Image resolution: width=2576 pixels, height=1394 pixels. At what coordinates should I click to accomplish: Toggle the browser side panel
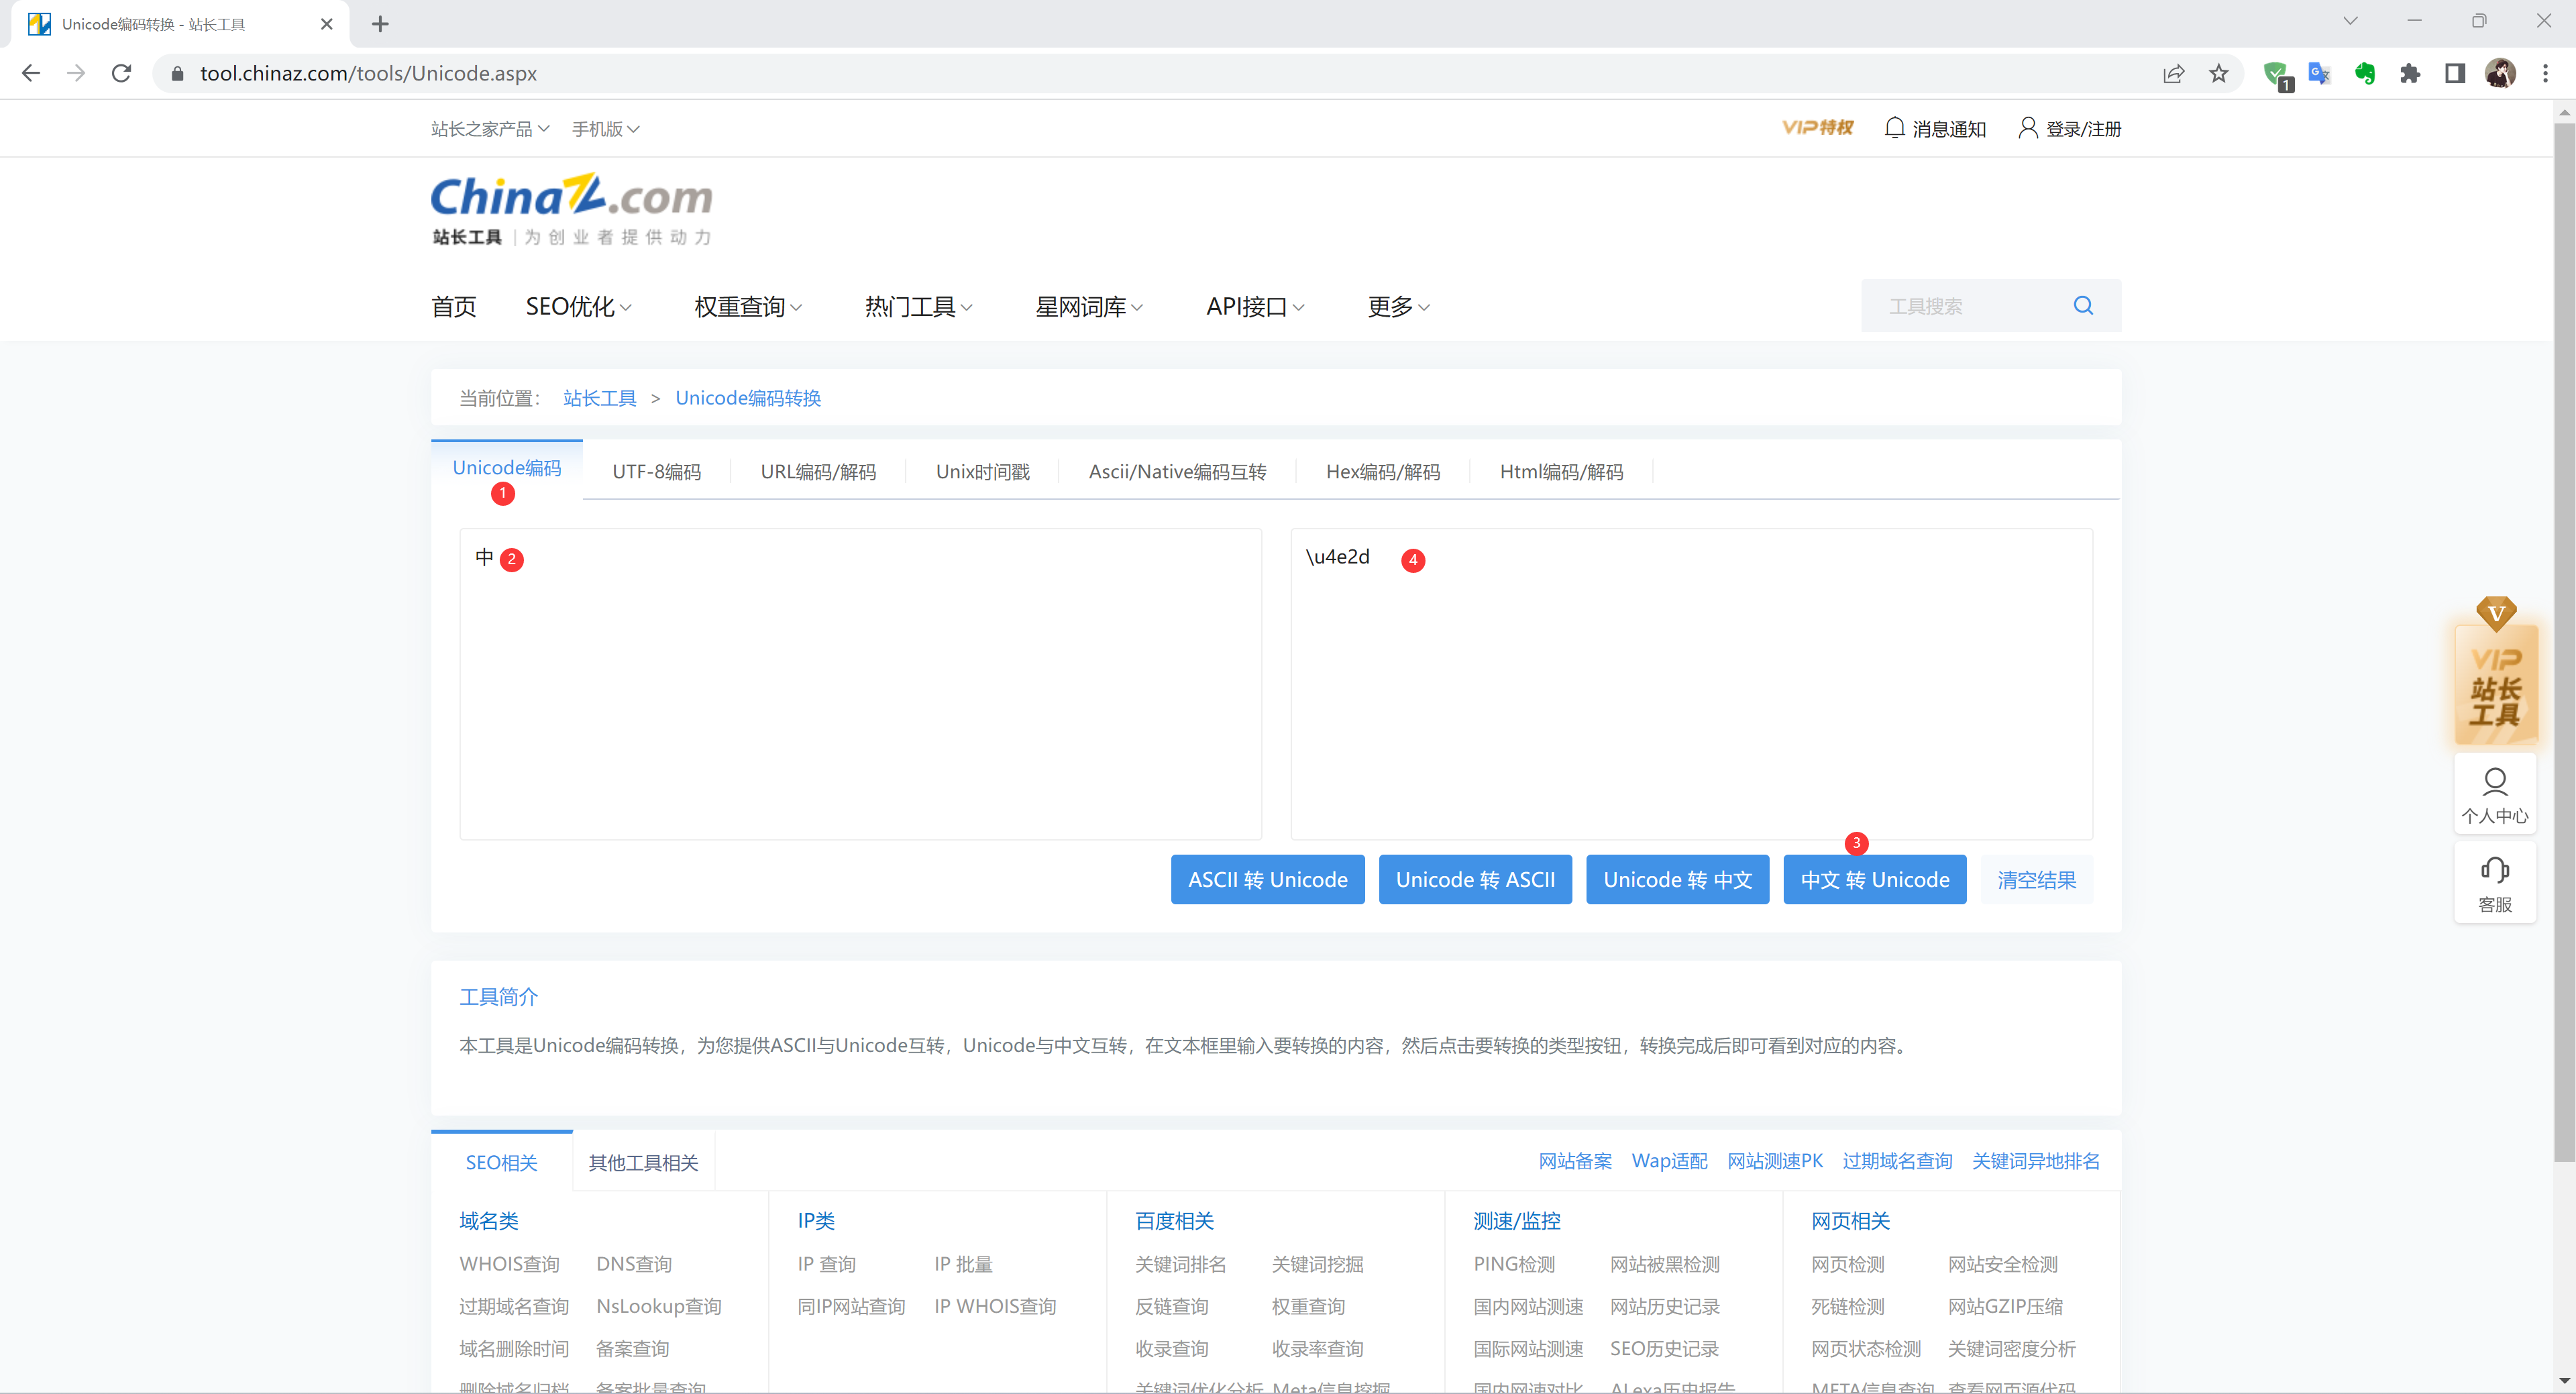point(2454,73)
